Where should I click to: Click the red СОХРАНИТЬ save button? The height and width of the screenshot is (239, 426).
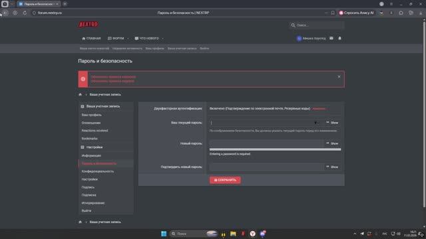tap(225, 180)
